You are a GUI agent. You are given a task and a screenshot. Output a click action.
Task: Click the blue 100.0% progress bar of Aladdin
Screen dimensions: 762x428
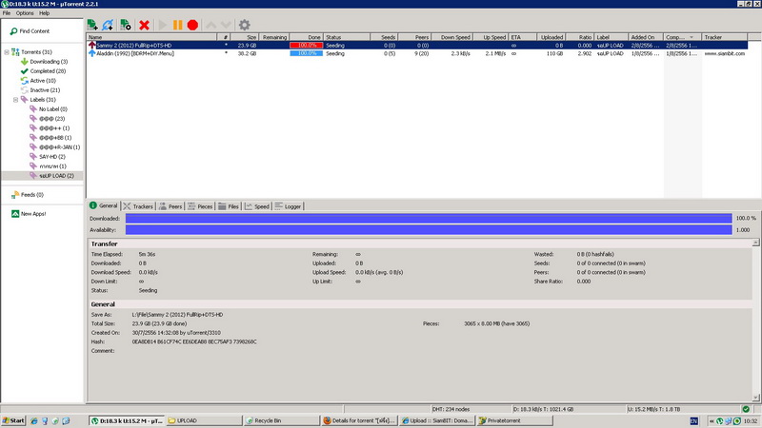click(x=306, y=53)
